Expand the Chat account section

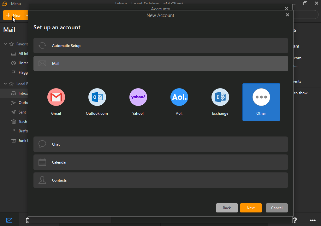[x=160, y=144]
